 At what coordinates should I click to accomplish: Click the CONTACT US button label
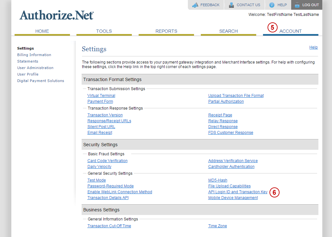pos(248,5)
